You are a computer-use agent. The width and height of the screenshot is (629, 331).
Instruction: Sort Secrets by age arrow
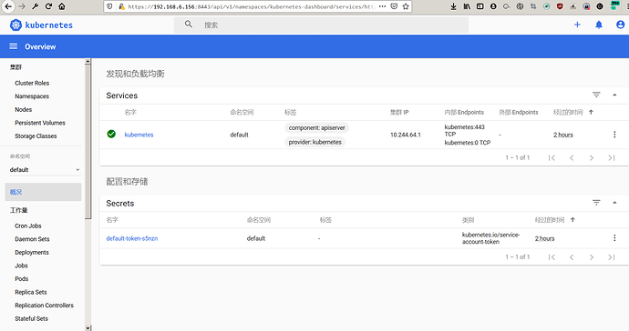pos(572,220)
